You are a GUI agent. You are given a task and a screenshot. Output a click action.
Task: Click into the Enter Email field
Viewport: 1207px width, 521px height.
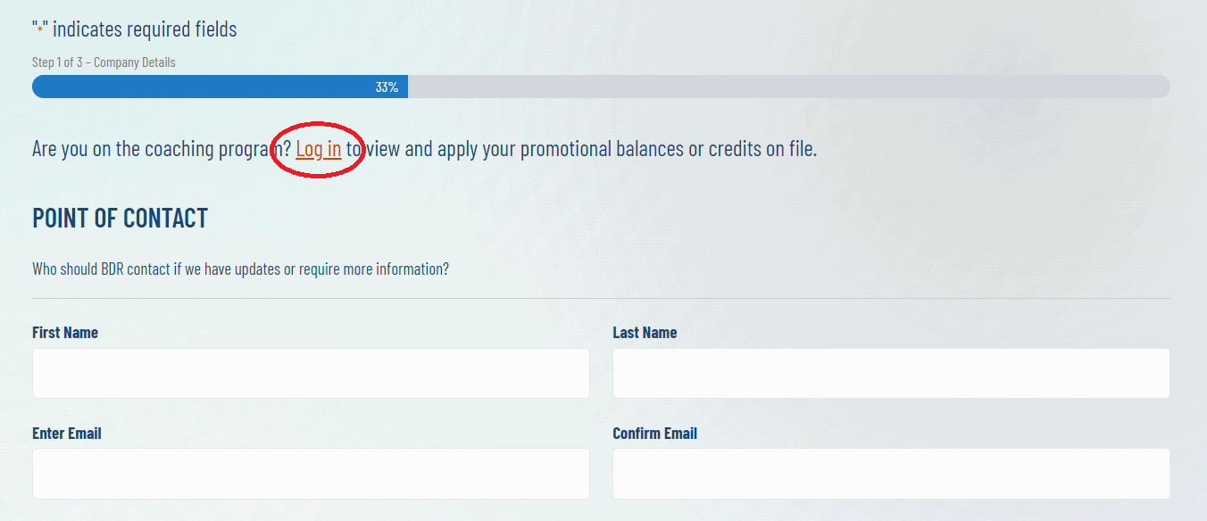point(311,474)
